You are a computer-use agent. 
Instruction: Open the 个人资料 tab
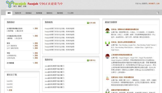(70, 13)
